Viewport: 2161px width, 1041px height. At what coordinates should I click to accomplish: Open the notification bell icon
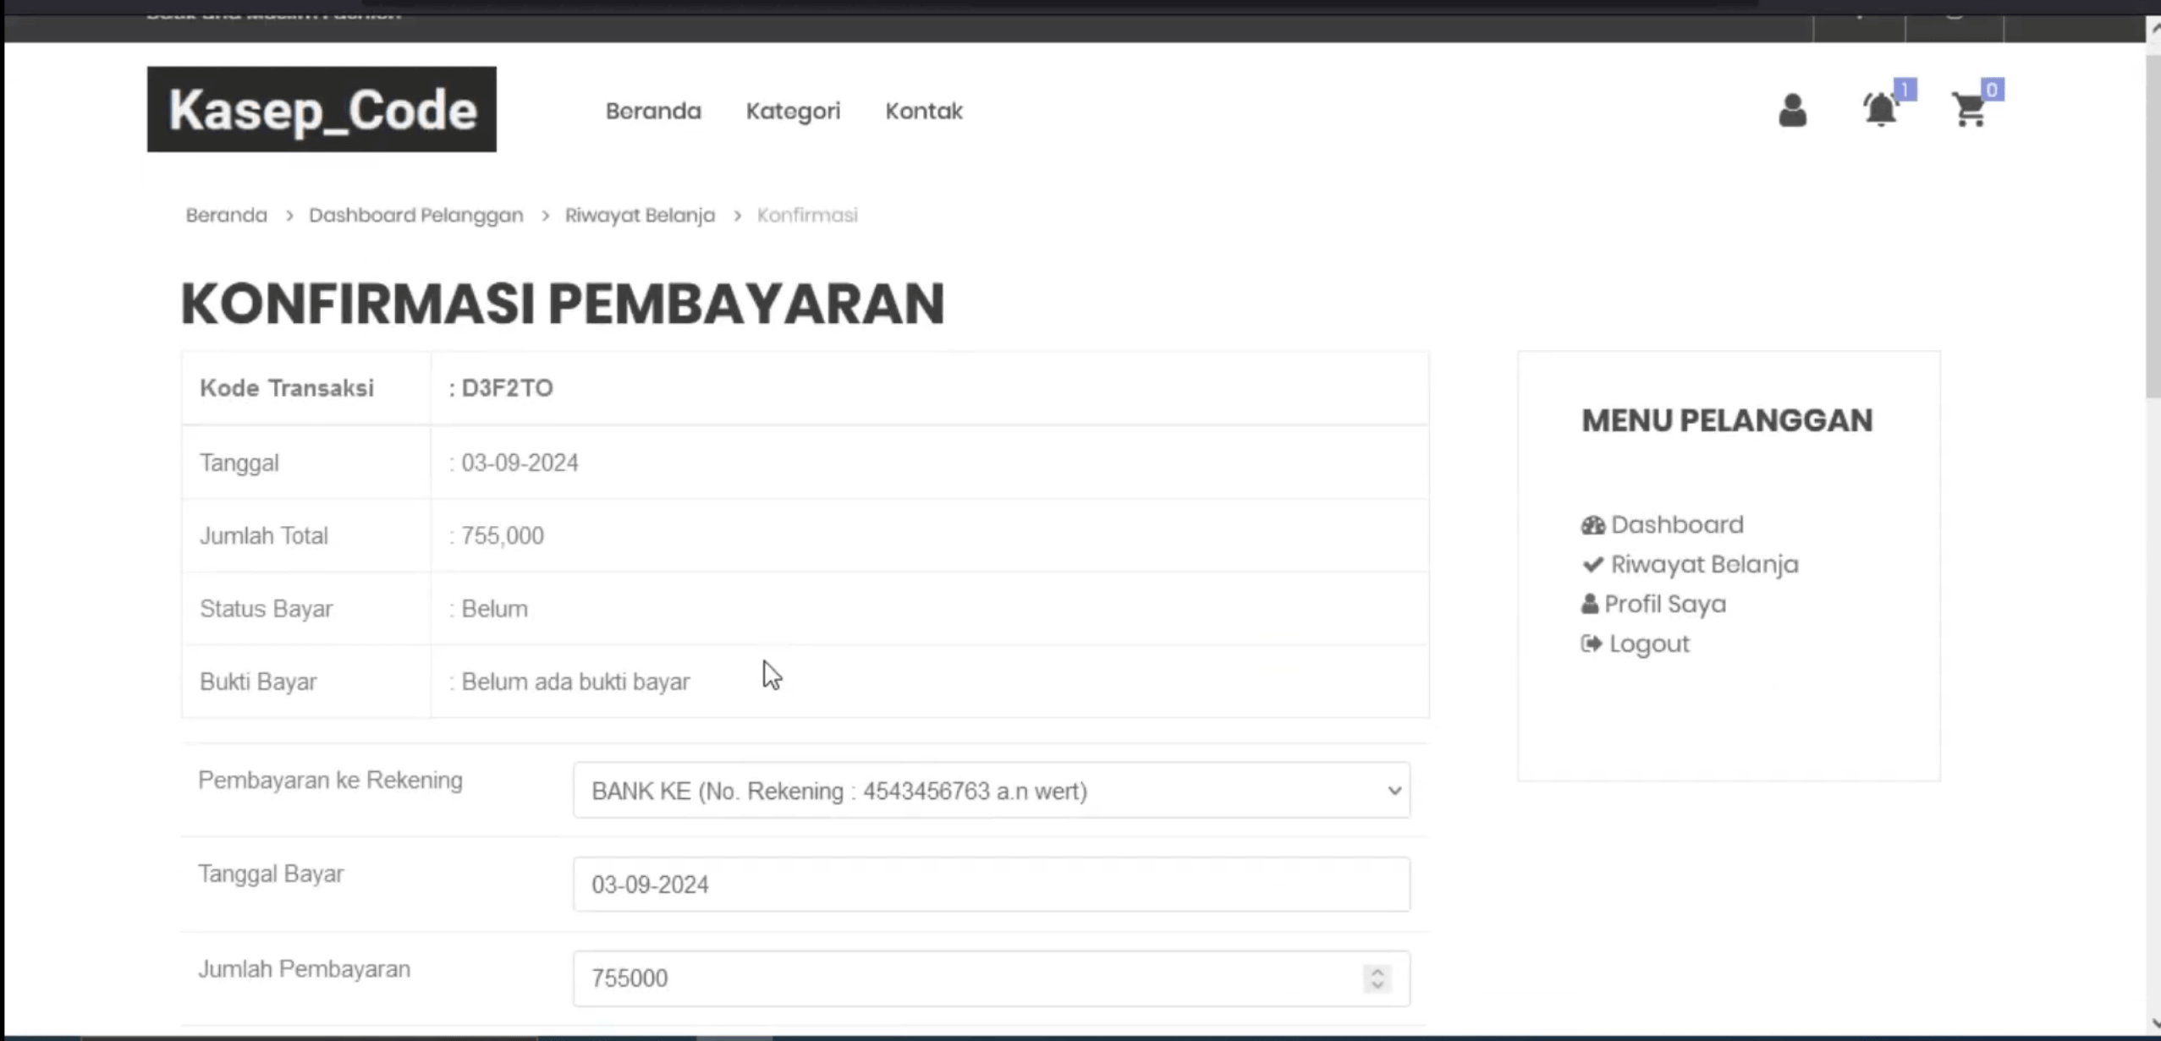pos(1880,111)
